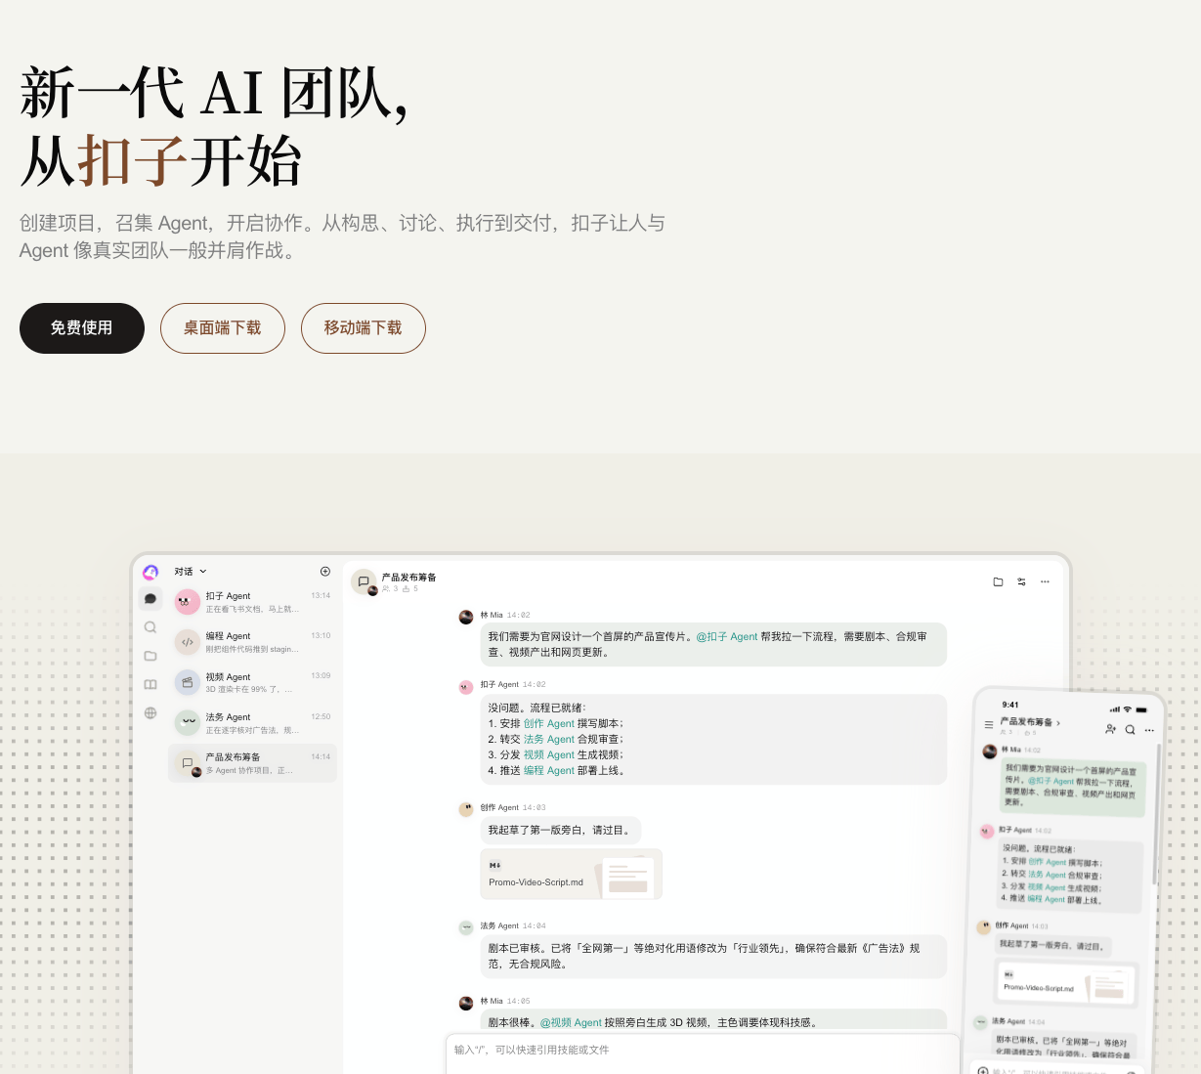
Task: Open search from the sidebar magnifier icon
Action: [x=150, y=627]
